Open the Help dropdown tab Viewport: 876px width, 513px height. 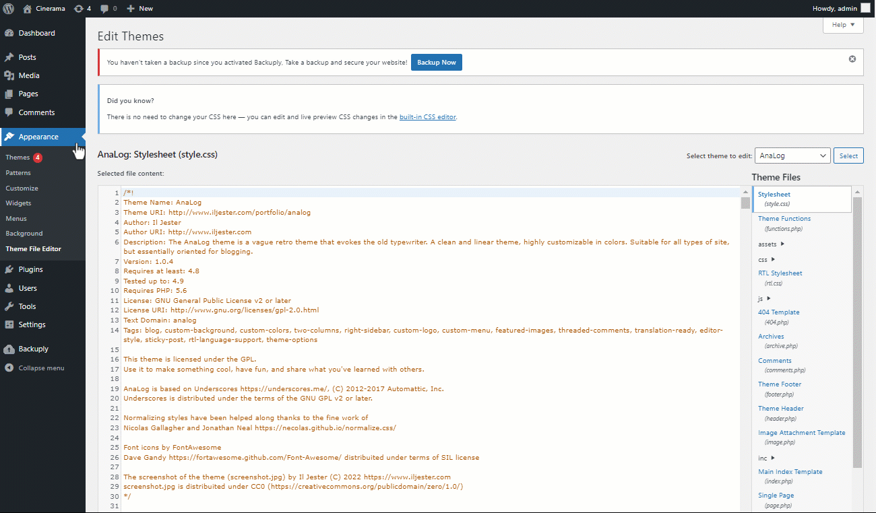tap(843, 25)
